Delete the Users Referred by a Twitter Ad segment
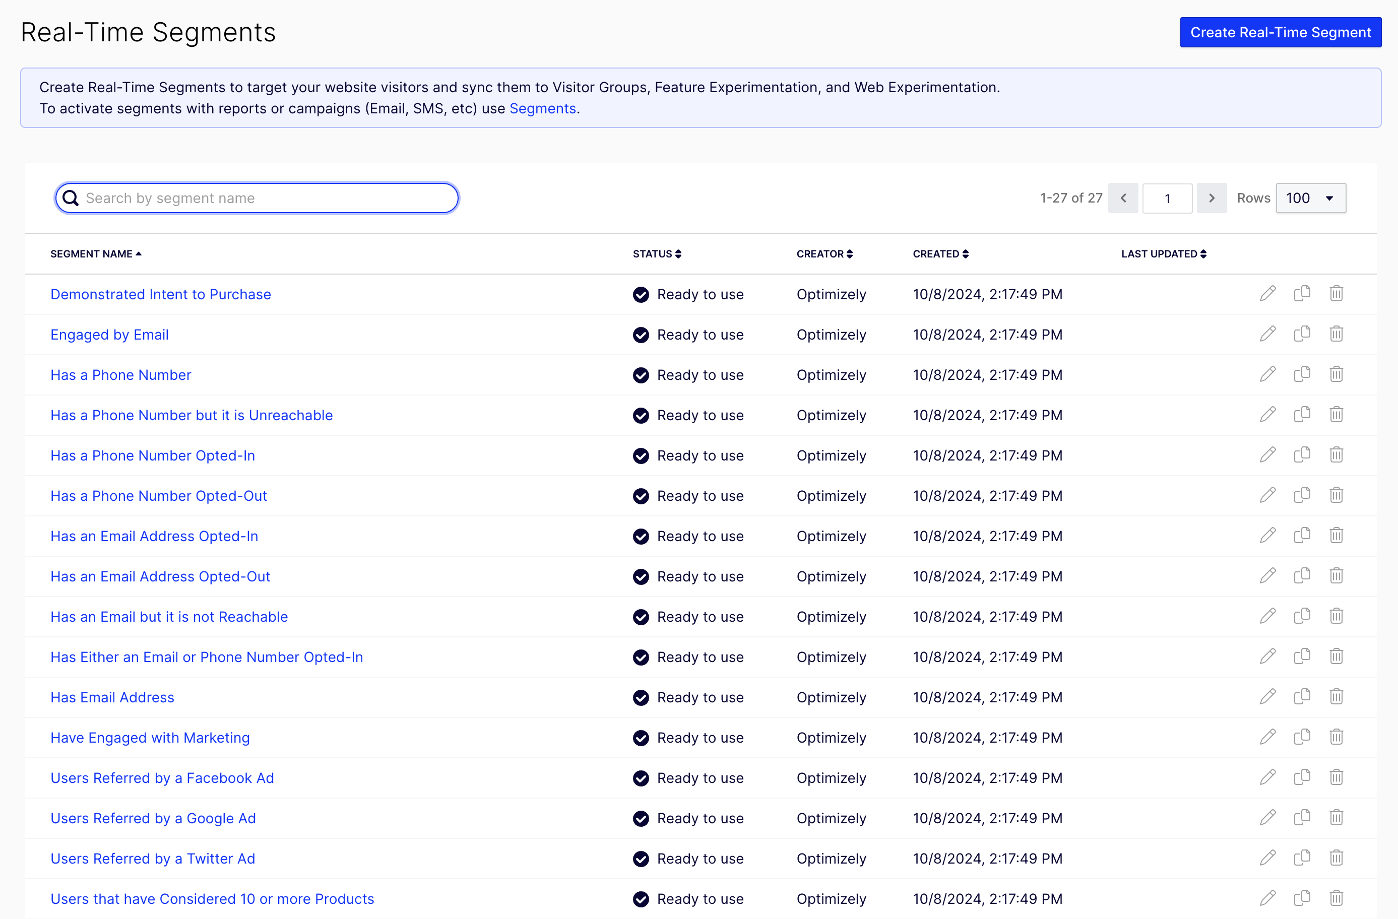 [1337, 859]
